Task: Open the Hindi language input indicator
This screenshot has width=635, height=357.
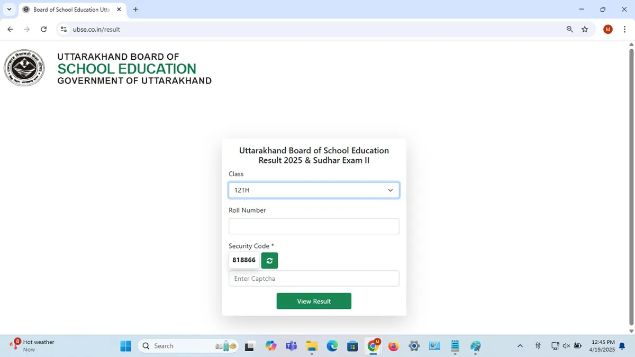Action: (538, 346)
